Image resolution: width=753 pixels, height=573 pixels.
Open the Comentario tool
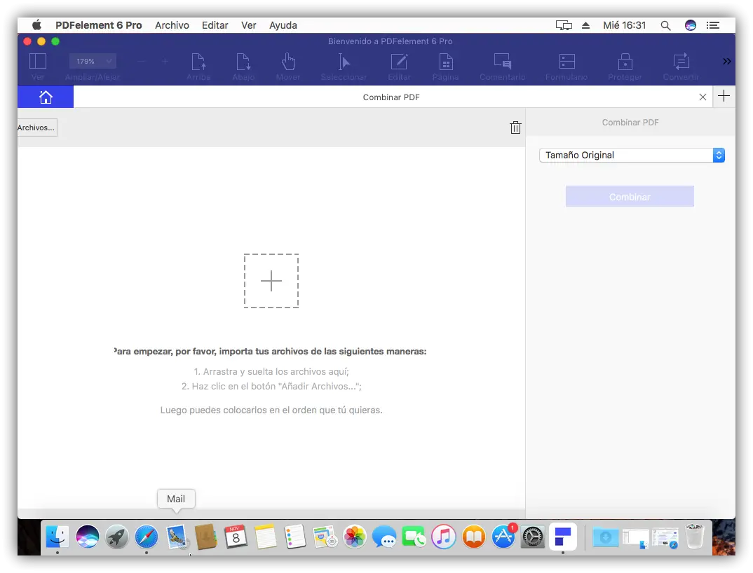(x=502, y=62)
